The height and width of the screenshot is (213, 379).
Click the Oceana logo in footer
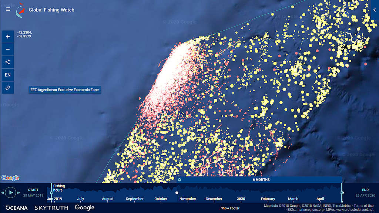pyautogui.click(x=16, y=208)
